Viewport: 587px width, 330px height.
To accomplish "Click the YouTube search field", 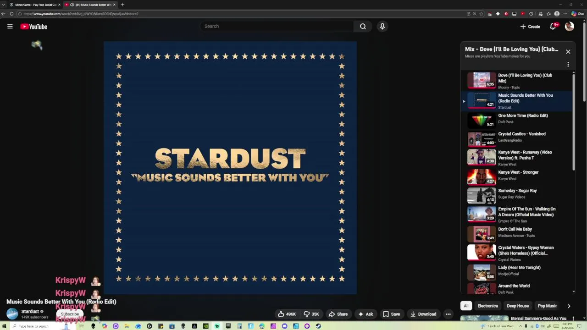I will coord(277,26).
